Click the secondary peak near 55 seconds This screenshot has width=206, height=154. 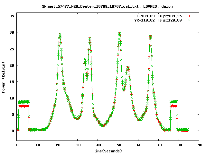click(128, 68)
